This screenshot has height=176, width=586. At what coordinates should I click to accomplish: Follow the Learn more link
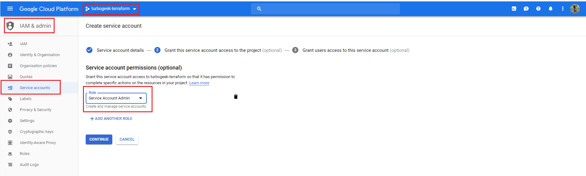point(199,83)
